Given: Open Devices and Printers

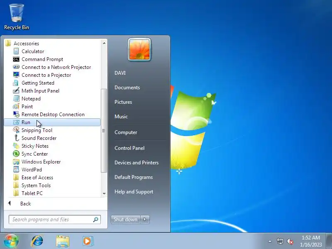Looking at the screenshot, I should point(137,163).
